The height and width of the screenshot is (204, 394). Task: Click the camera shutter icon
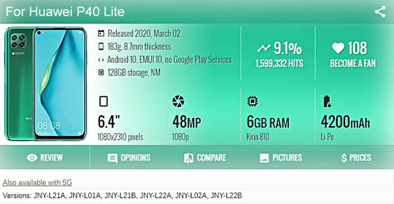178,102
